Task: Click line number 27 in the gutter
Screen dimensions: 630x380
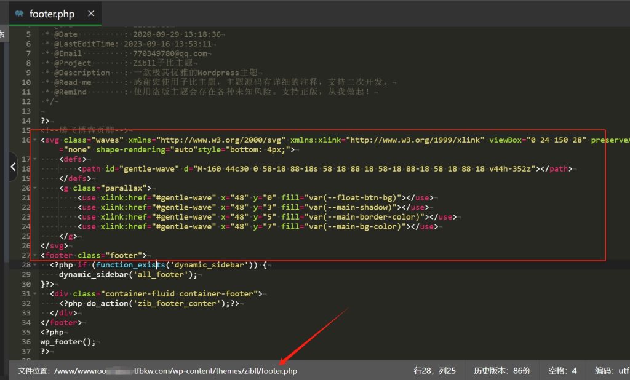Action: [x=25, y=255]
